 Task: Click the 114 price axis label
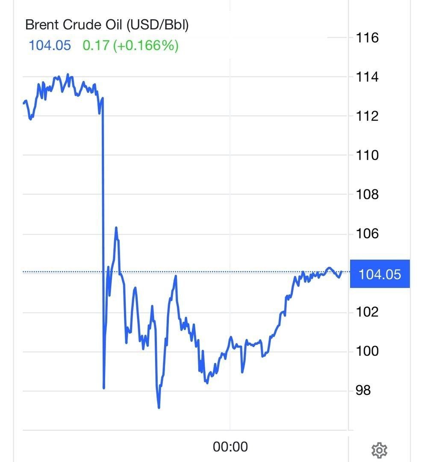coord(368,77)
